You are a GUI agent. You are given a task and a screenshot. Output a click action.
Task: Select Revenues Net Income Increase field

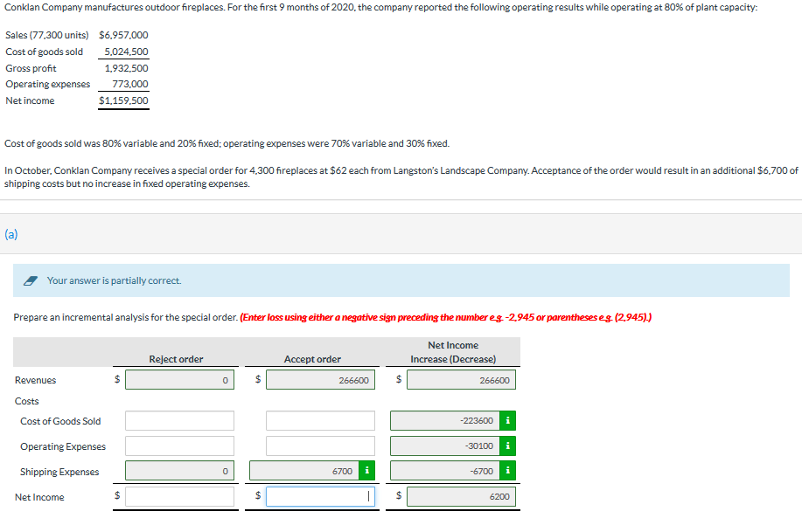pos(461,380)
